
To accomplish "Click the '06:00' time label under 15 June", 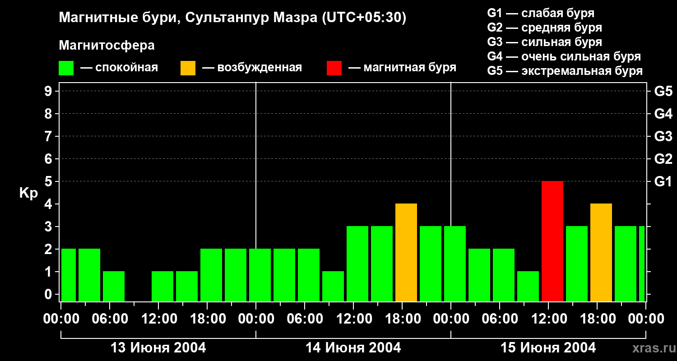I will click(x=499, y=319).
